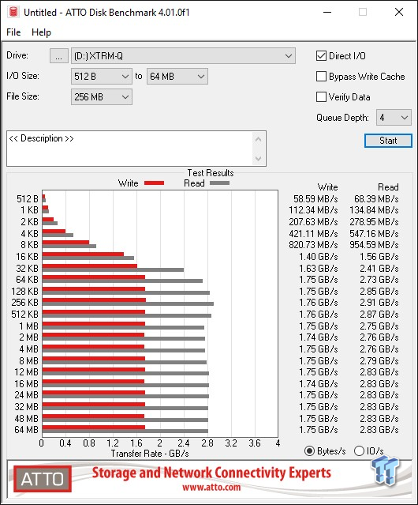
Task: Enable the Verify Data checkbox
Action: click(x=321, y=97)
